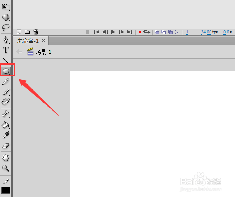This screenshot has width=235, height=197.
Task: Select the Hand tool
Action: click(x=6, y=158)
